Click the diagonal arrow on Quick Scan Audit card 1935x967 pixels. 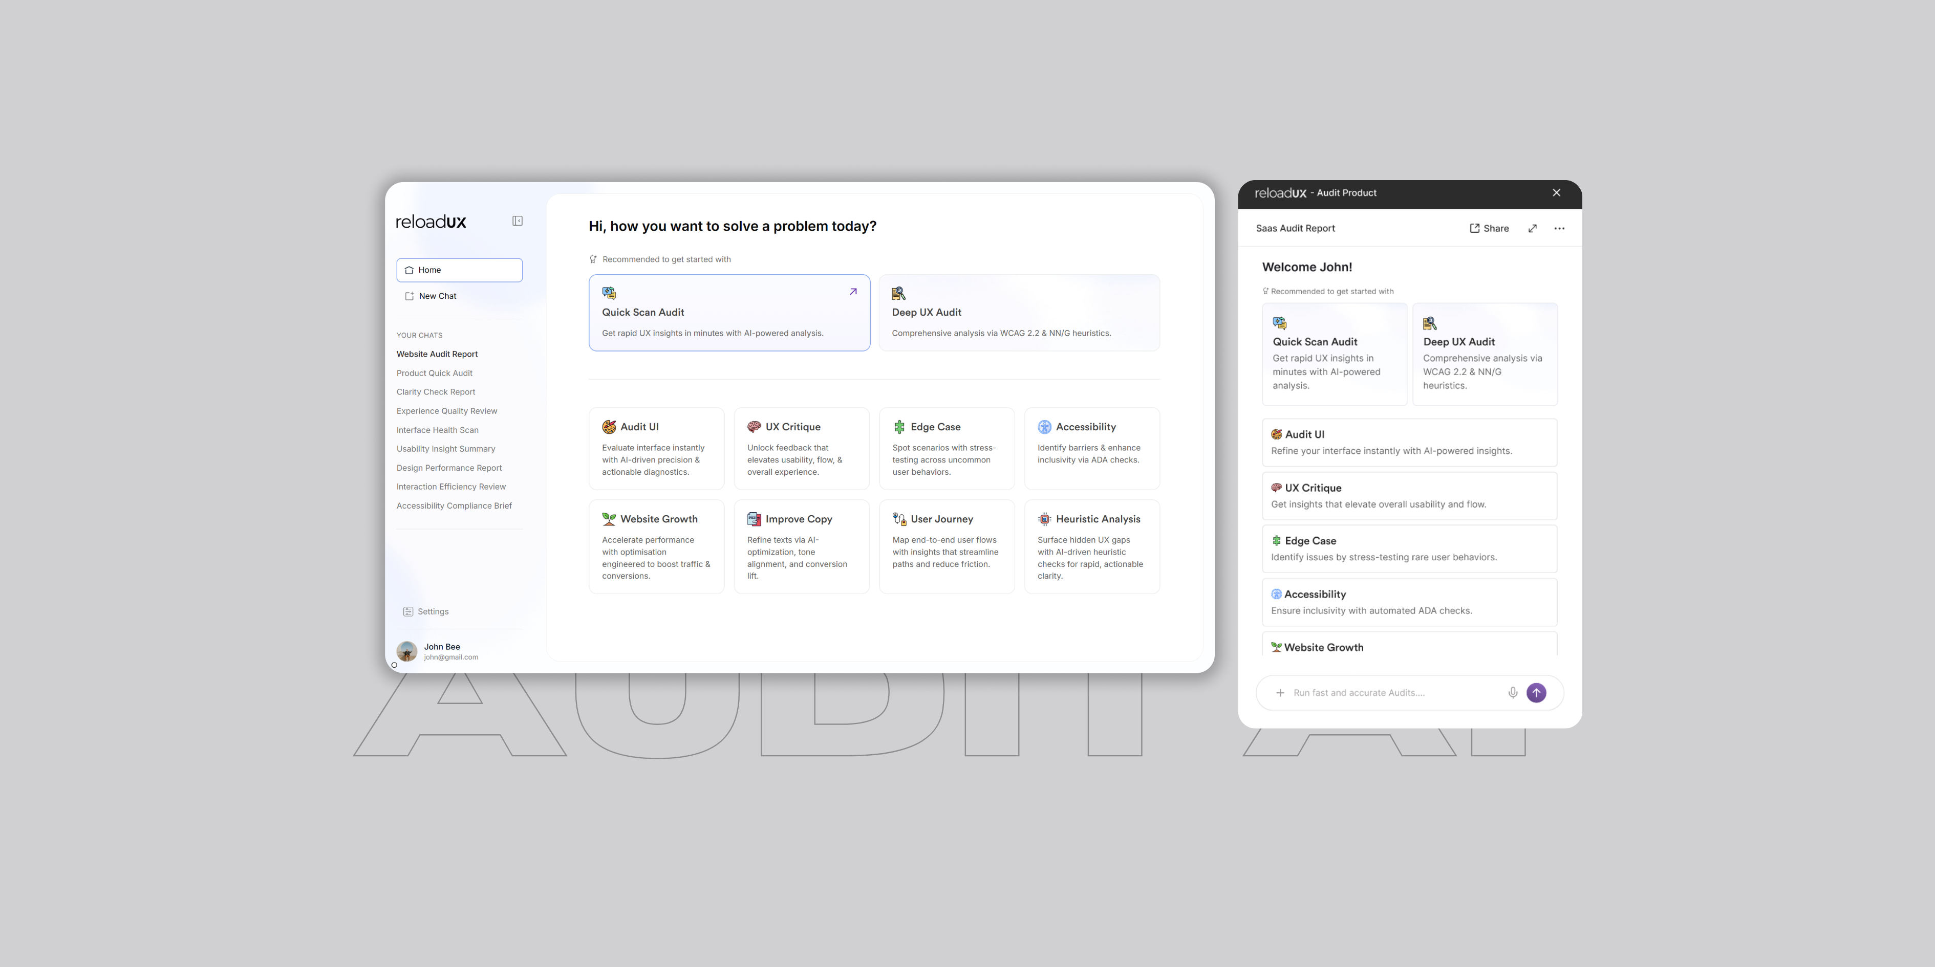pos(853,291)
